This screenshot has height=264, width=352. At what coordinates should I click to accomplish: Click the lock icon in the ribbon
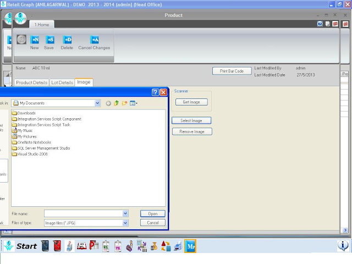click(21, 40)
